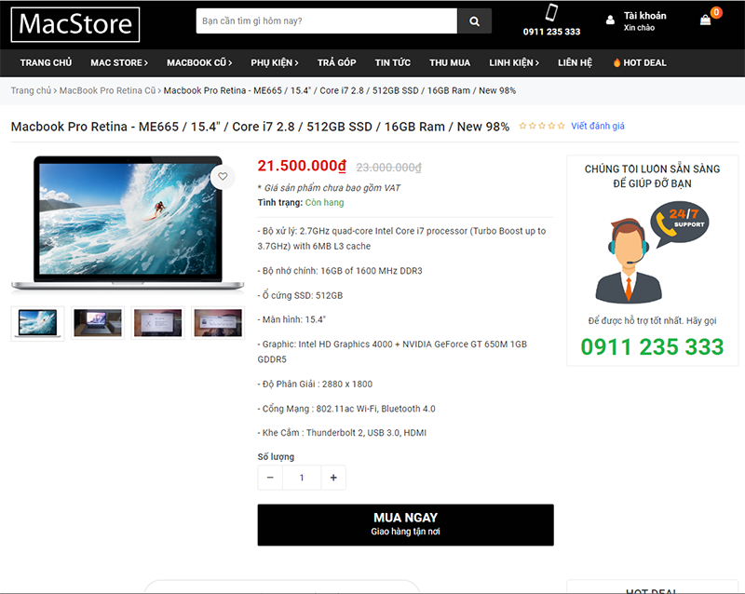This screenshot has height=594, width=745.
Task: Click the quantity input field
Action: tap(302, 477)
